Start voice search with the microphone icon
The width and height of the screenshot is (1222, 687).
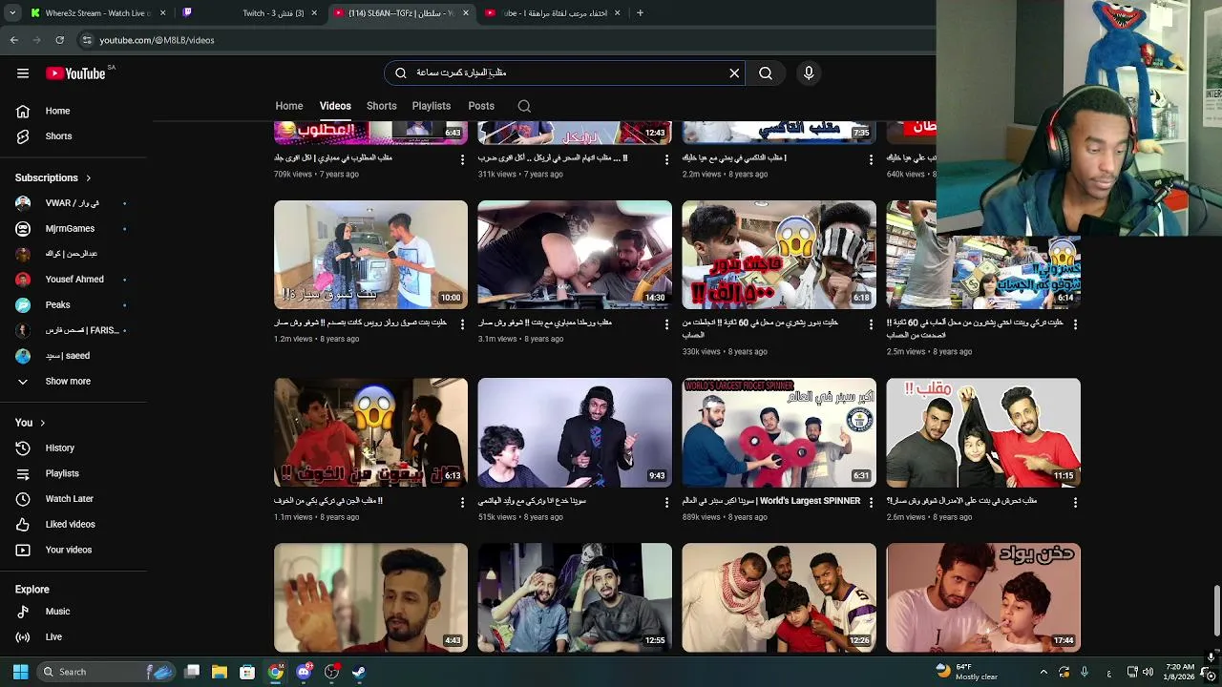click(809, 73)
